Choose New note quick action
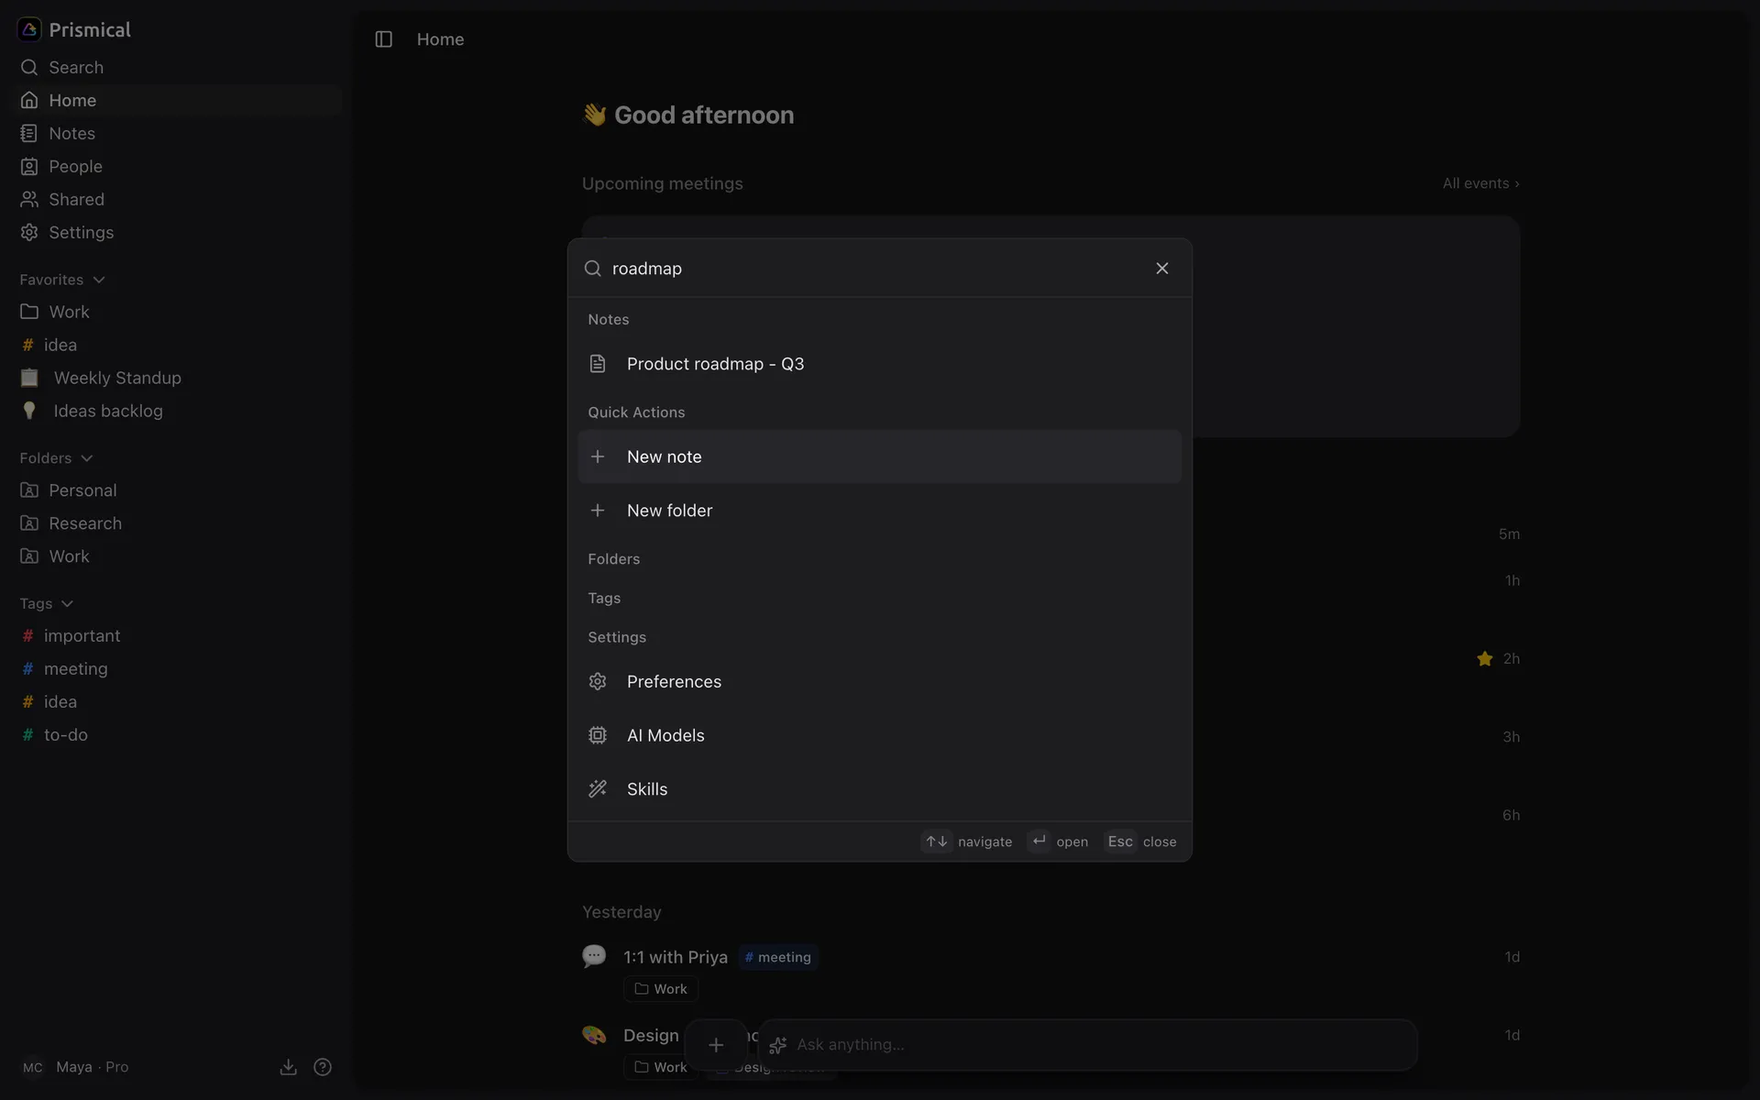This screenshot has width=1760, height=1100. point(879,456)
